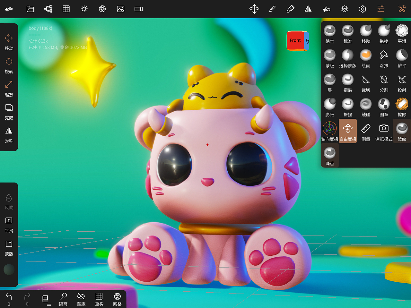Open the symmetry settings in top bar
411x308 pixels.
coord(308,9)
